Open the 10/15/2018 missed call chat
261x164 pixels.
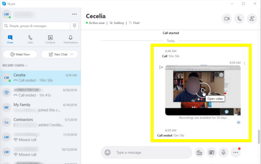(40, 152)
